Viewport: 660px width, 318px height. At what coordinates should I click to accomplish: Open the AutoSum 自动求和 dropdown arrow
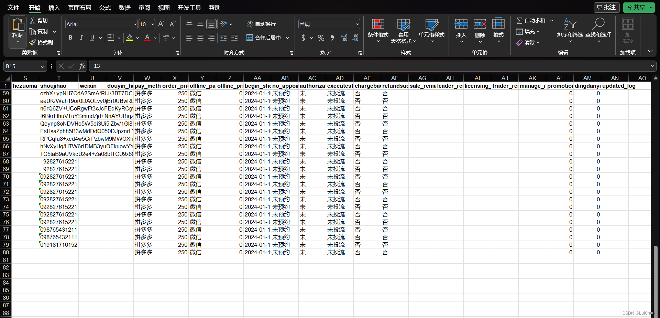pos(552,21)
